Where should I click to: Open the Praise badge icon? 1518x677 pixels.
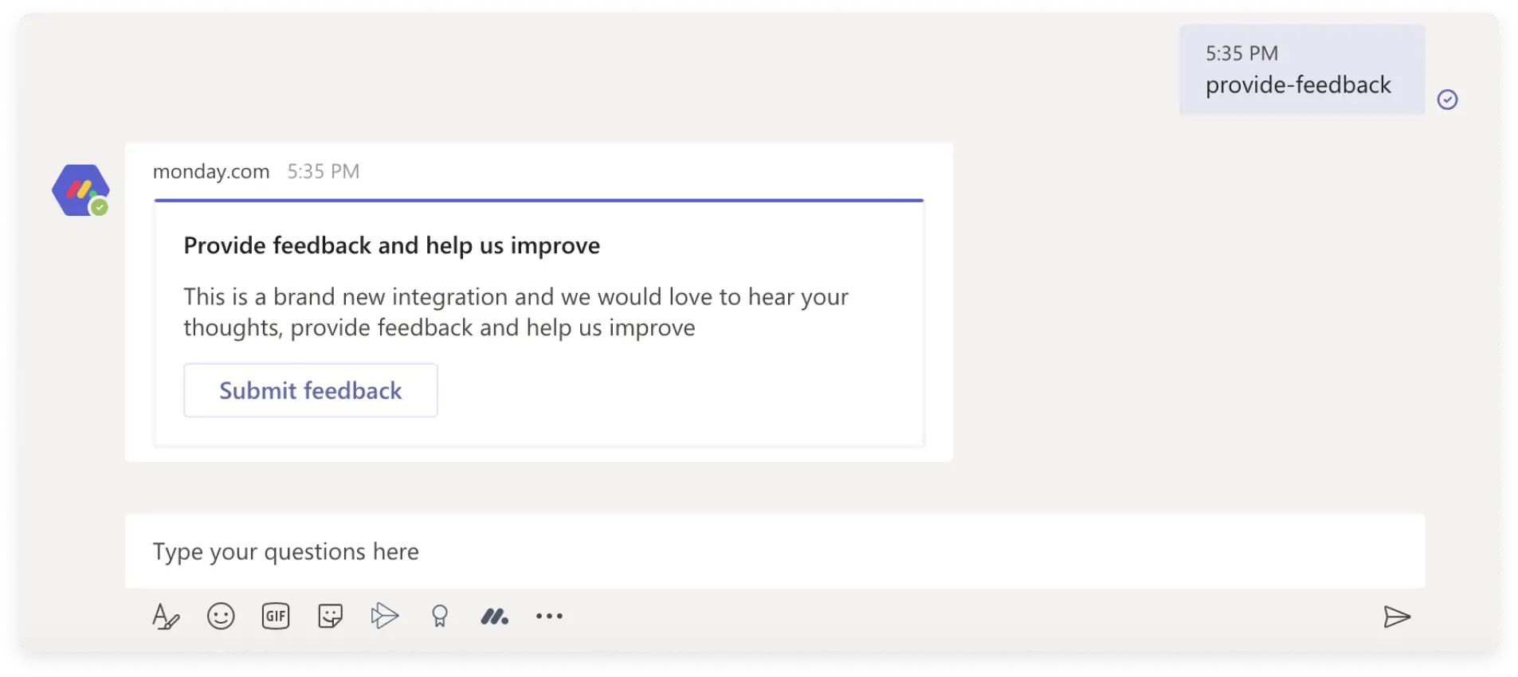click(440, 616)
